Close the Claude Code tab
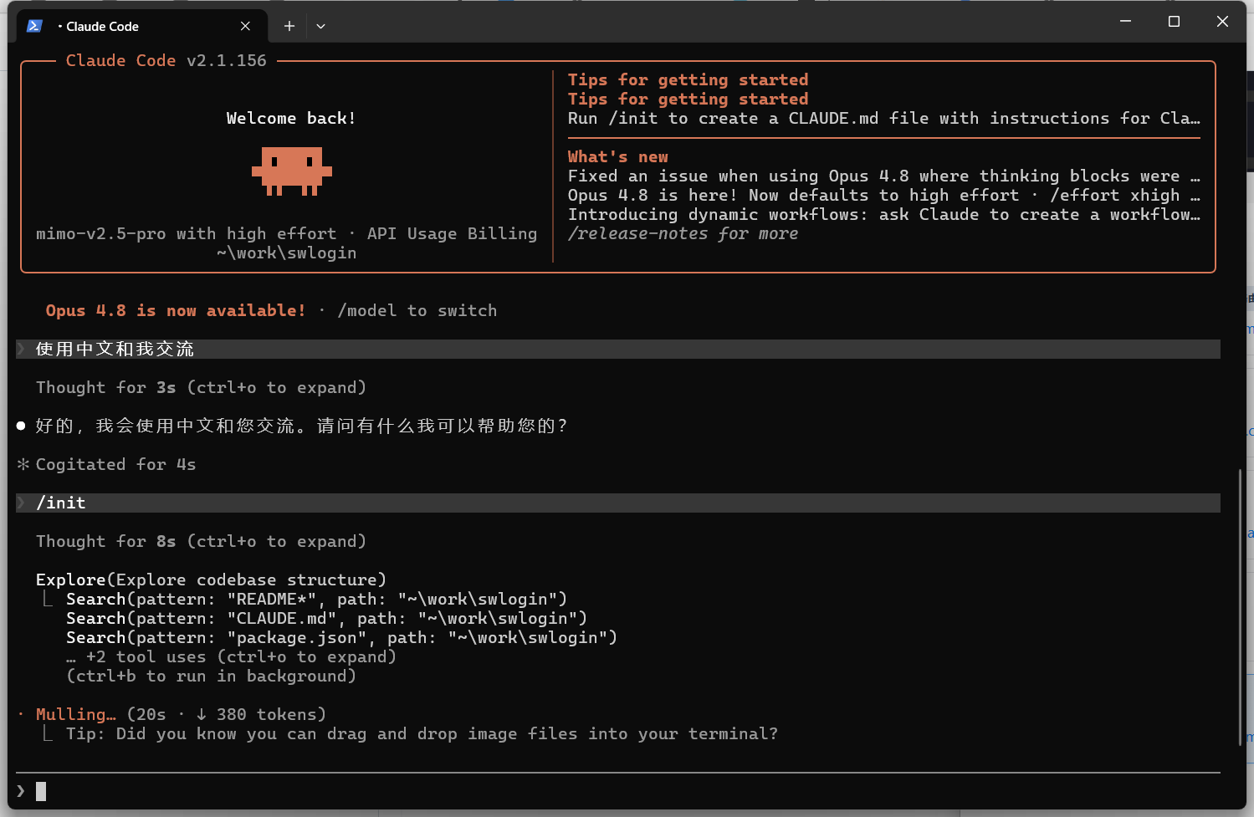The width and height of the screenshot is (1254, 817). (x=245, y=26)
